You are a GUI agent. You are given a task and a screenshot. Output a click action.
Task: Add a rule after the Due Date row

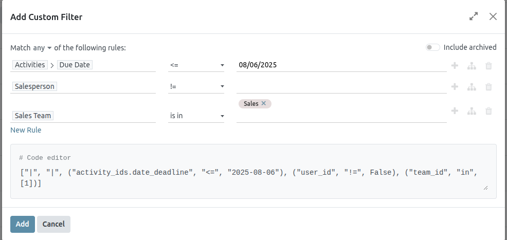455,65
